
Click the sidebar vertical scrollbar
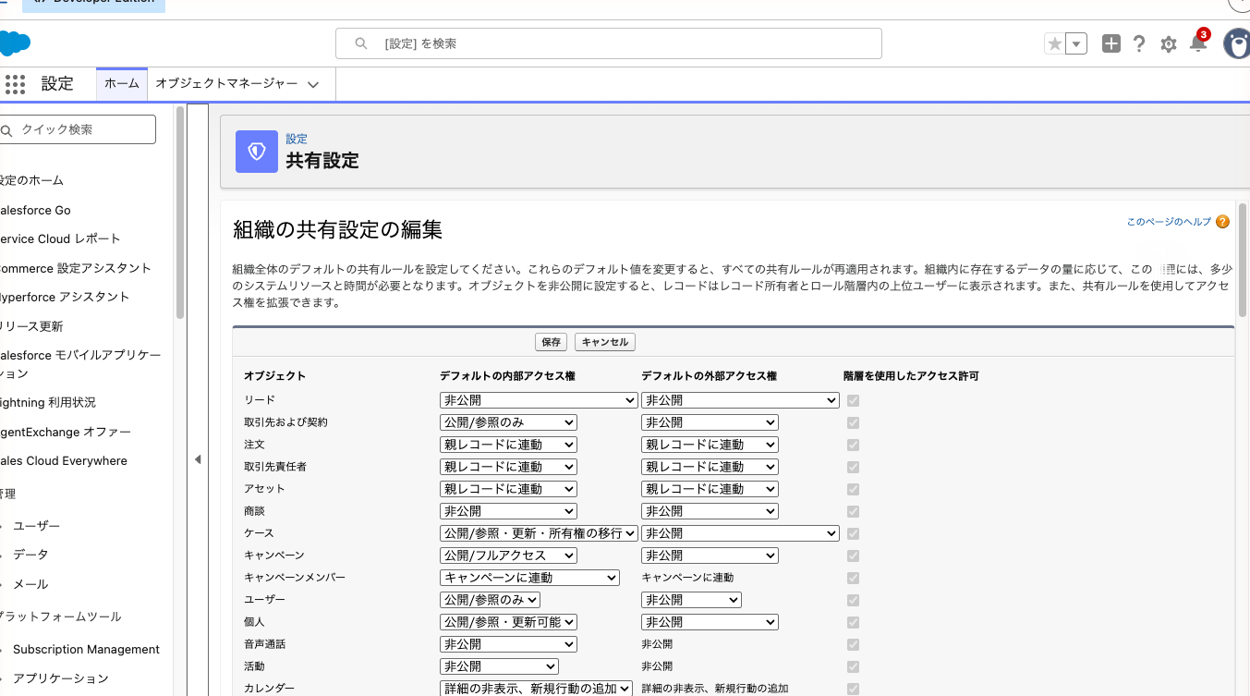(179, 213)
